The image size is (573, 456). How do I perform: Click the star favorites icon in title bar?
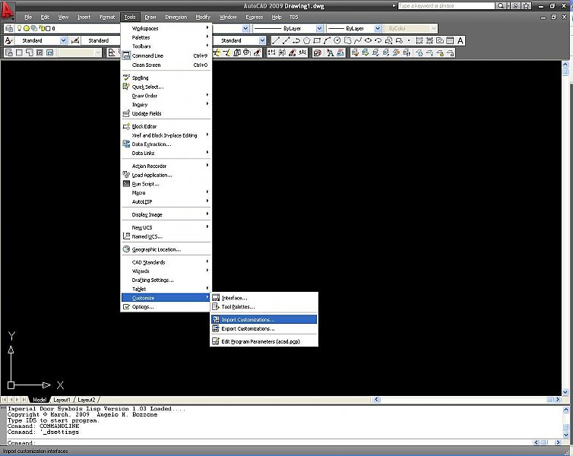tap(527, 6)
